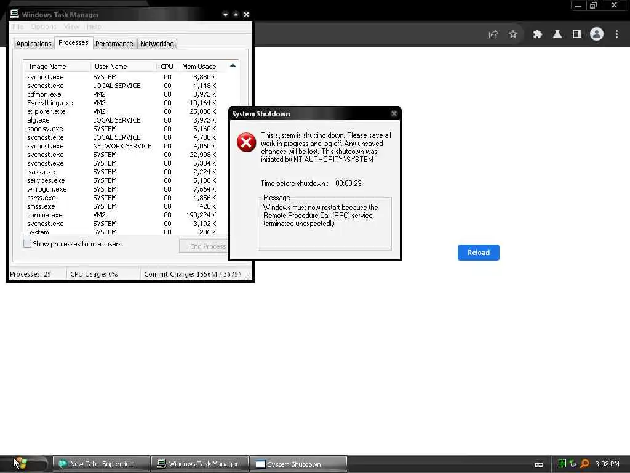
Task: Sort processes by Image Name column
Action: (x=57, y=67)
